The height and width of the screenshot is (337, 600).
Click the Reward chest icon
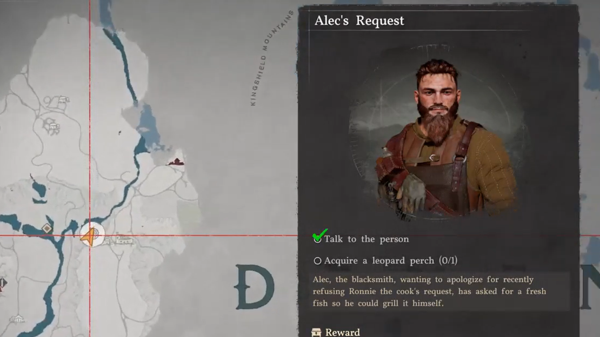coord(316,332)
